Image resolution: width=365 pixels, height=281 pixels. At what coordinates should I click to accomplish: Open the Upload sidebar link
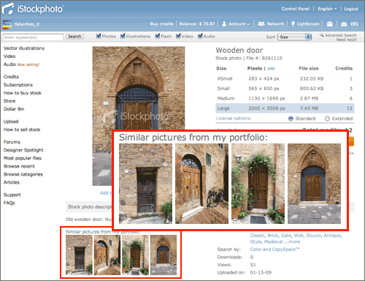[x=11, y=121]
